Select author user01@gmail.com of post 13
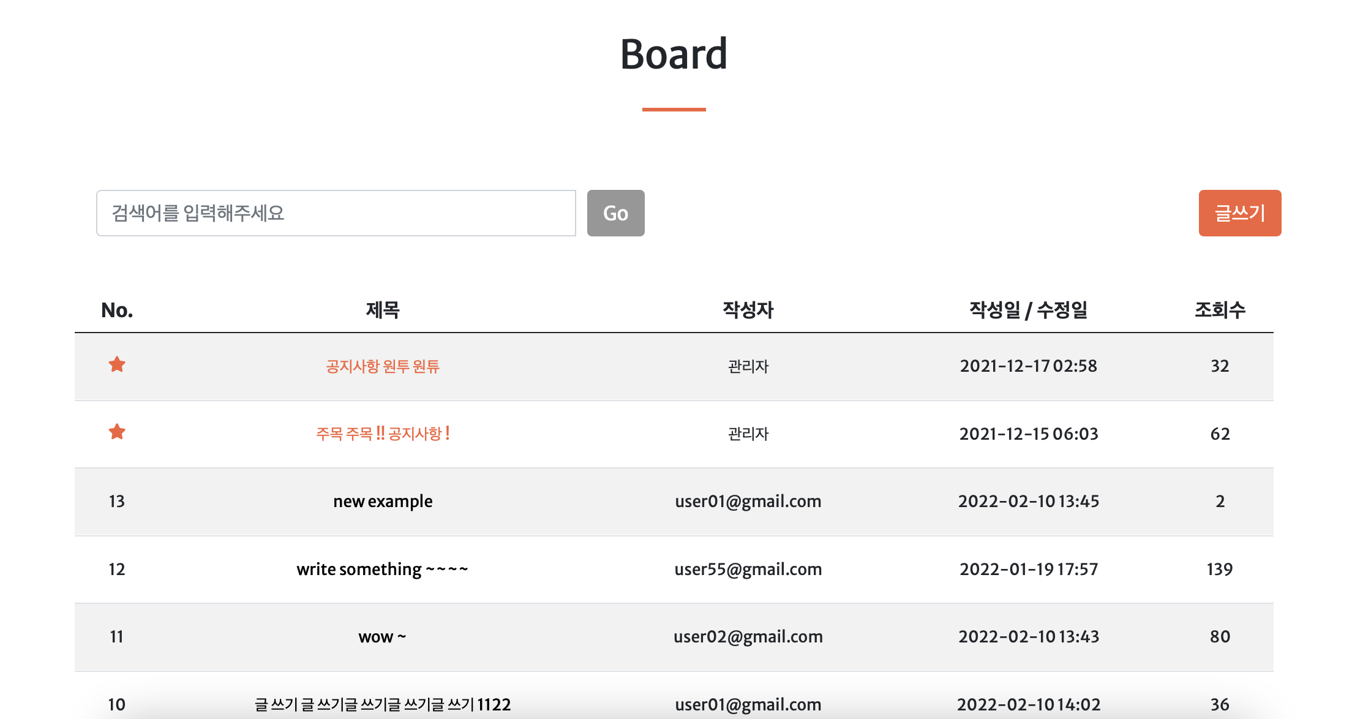 (748, 501)
